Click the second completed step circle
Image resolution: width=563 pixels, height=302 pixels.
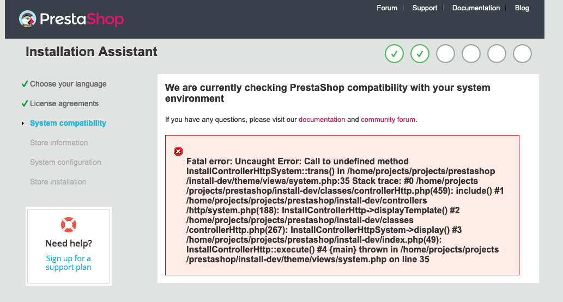click(x=420, y=53)
